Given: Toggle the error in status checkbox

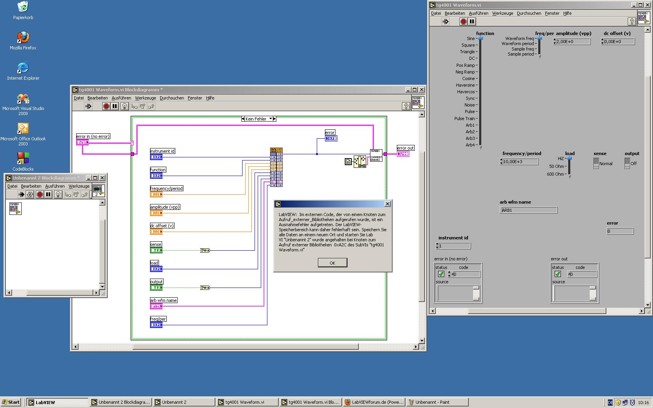Looking at the screenshot, I should coord(441,274).
